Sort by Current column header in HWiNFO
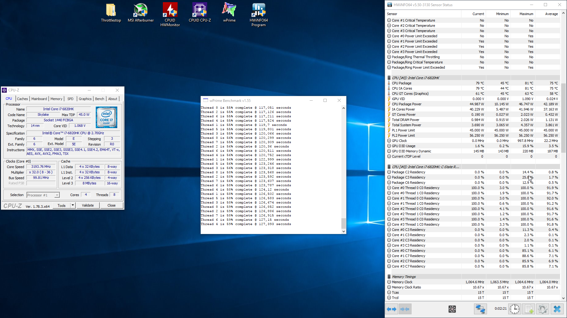The height and width of the screenshot is (318, 567). pos(473,14)
